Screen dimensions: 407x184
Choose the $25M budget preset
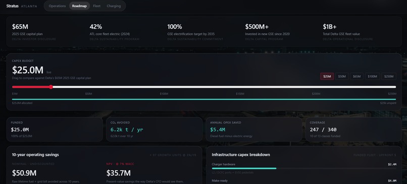pyautogui.click(x=327, y=76)
